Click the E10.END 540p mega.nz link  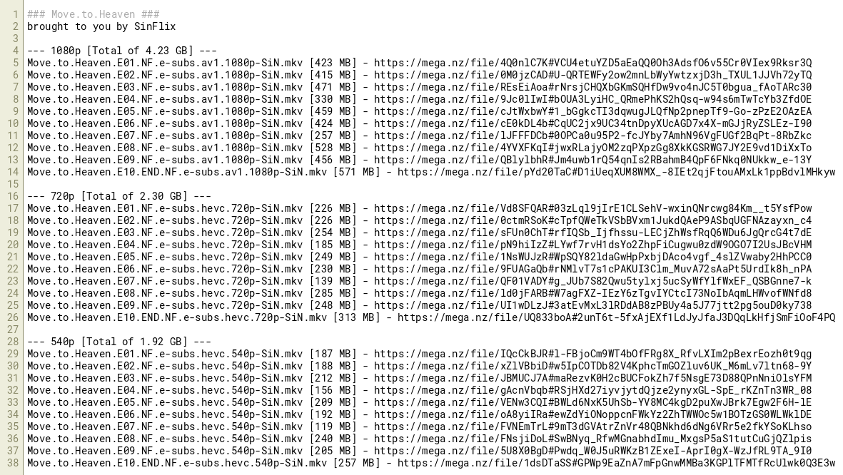[x=616, y=463]
